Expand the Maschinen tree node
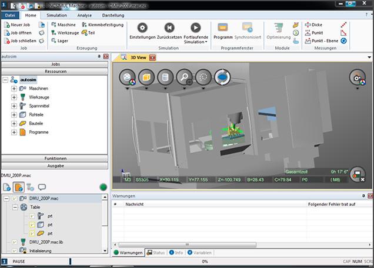The image size is (374, 268). pyautogui.click(x=14, y=88)
